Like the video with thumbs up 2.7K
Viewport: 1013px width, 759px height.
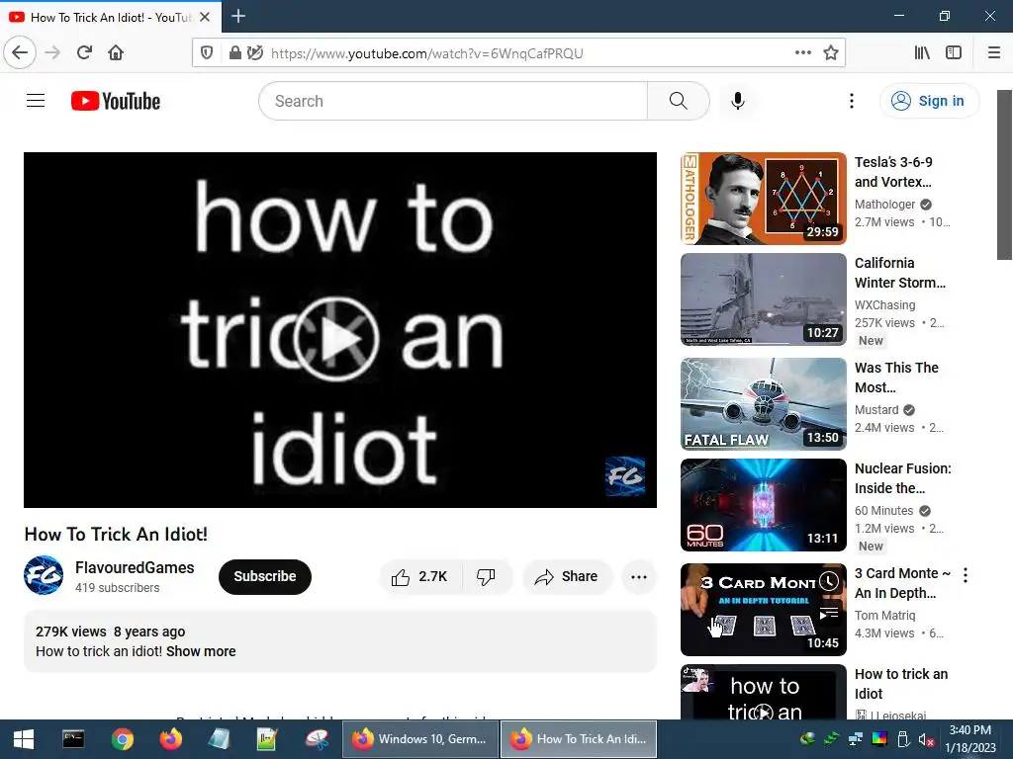[420, 576]
